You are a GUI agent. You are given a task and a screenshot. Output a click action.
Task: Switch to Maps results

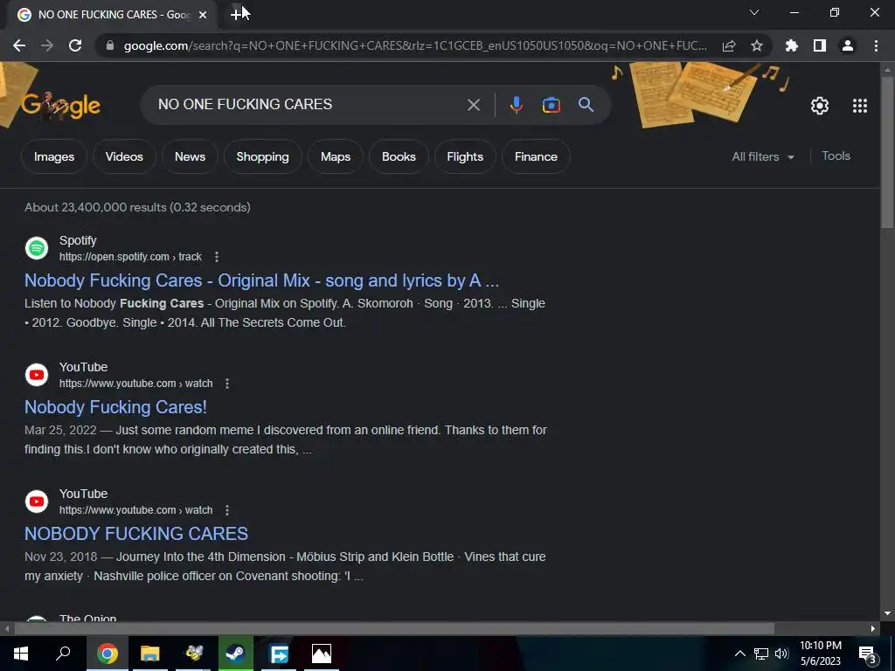(336, 157)
